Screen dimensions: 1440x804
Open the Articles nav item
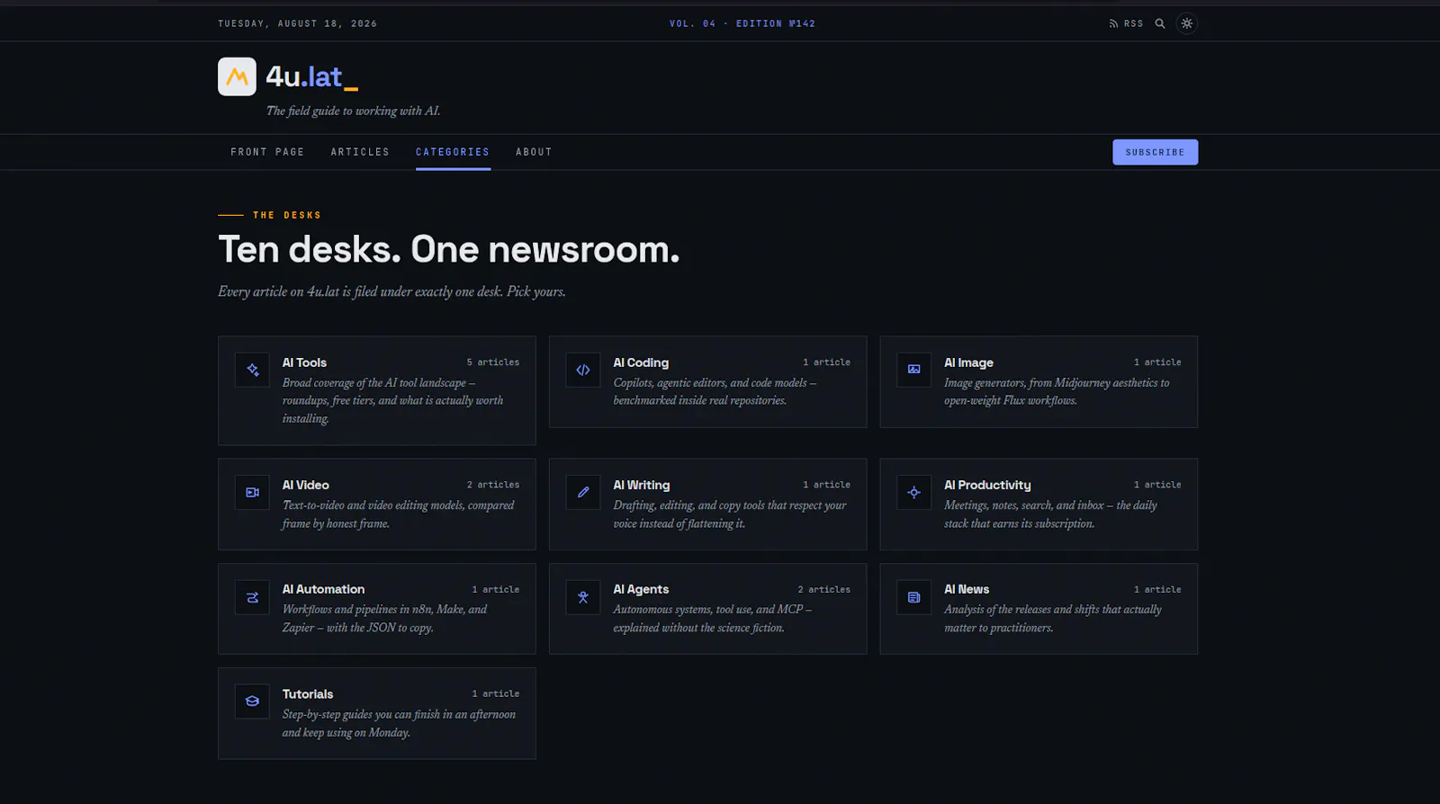(360, 152)
